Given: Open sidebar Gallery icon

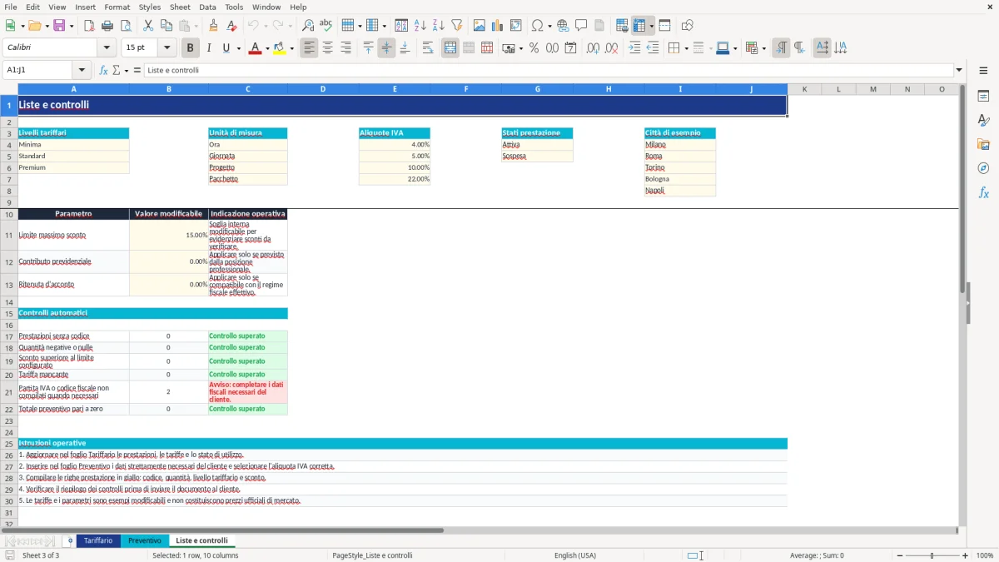Looking at the screenshot, I should pos(983,145).
